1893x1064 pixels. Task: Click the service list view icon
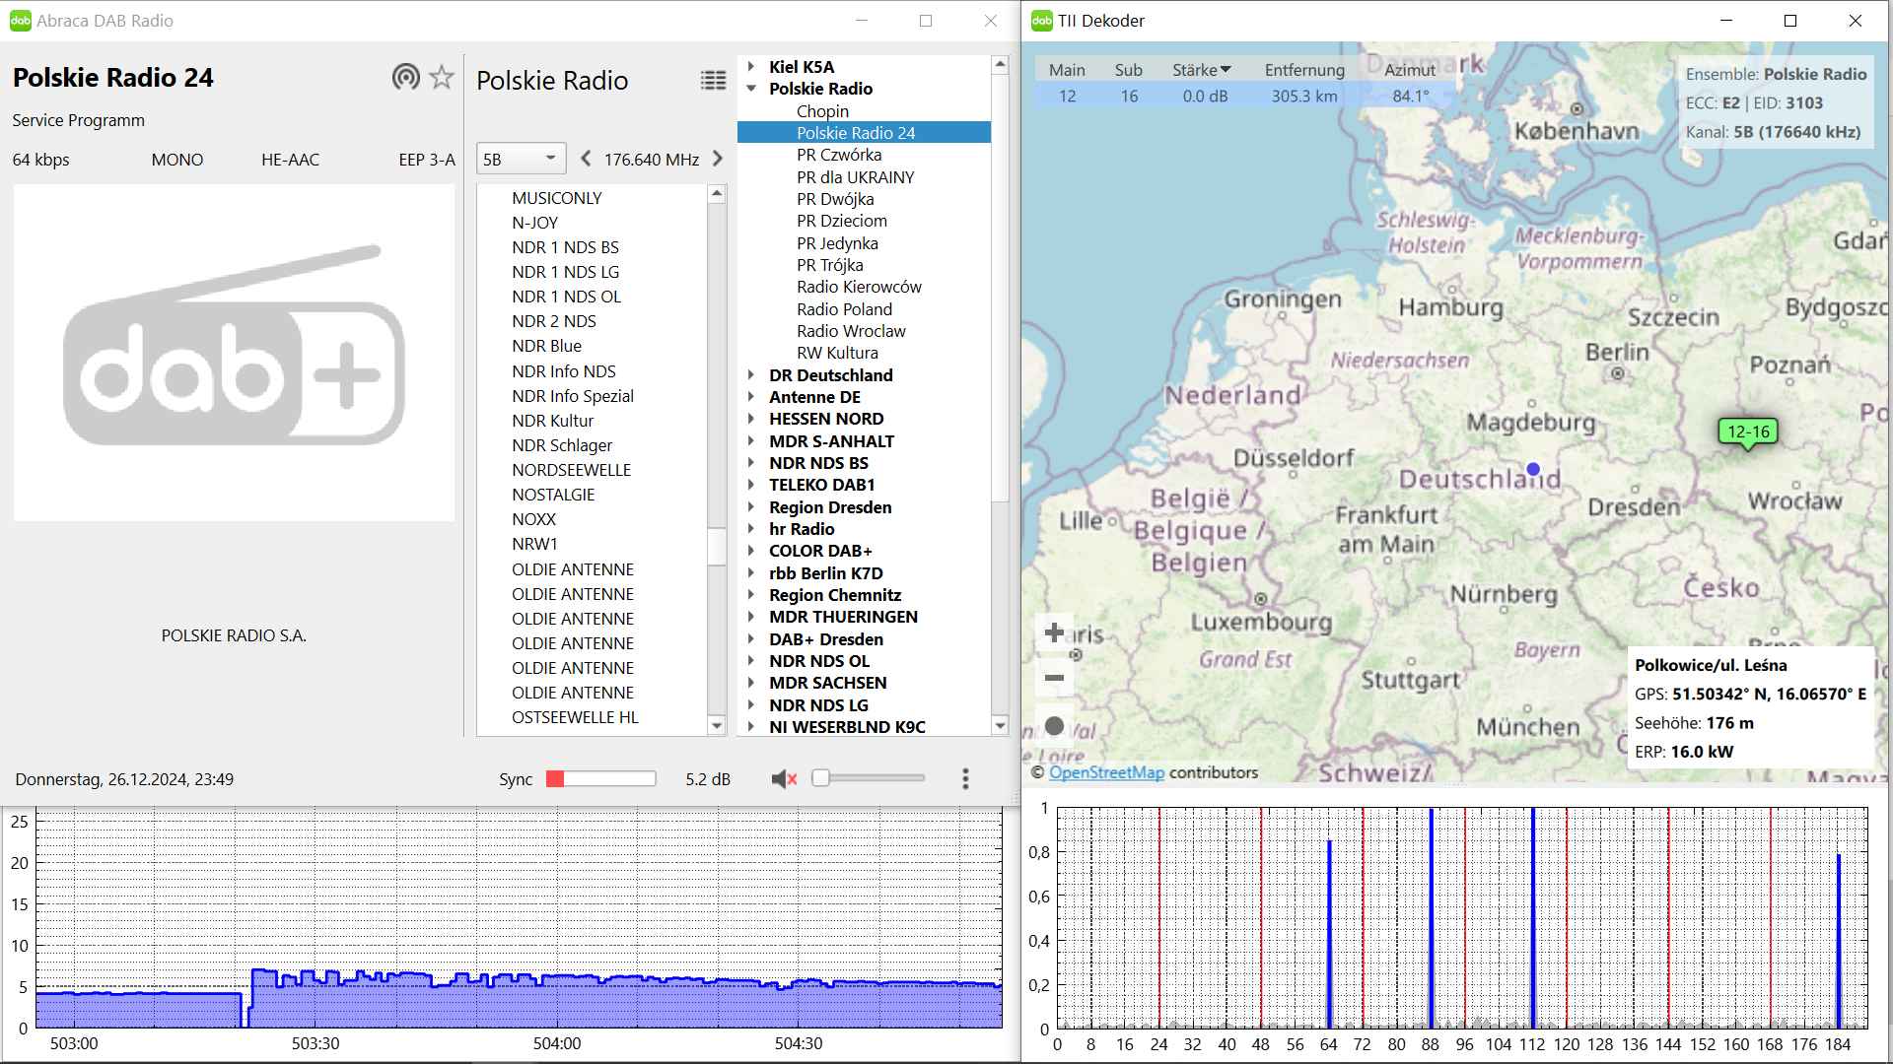(x=713, y=81)
